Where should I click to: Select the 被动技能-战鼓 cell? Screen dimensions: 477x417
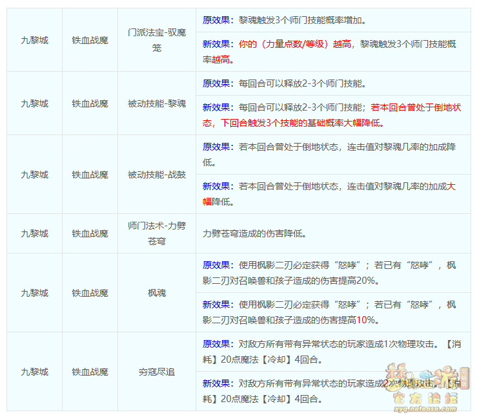point(156,175)
